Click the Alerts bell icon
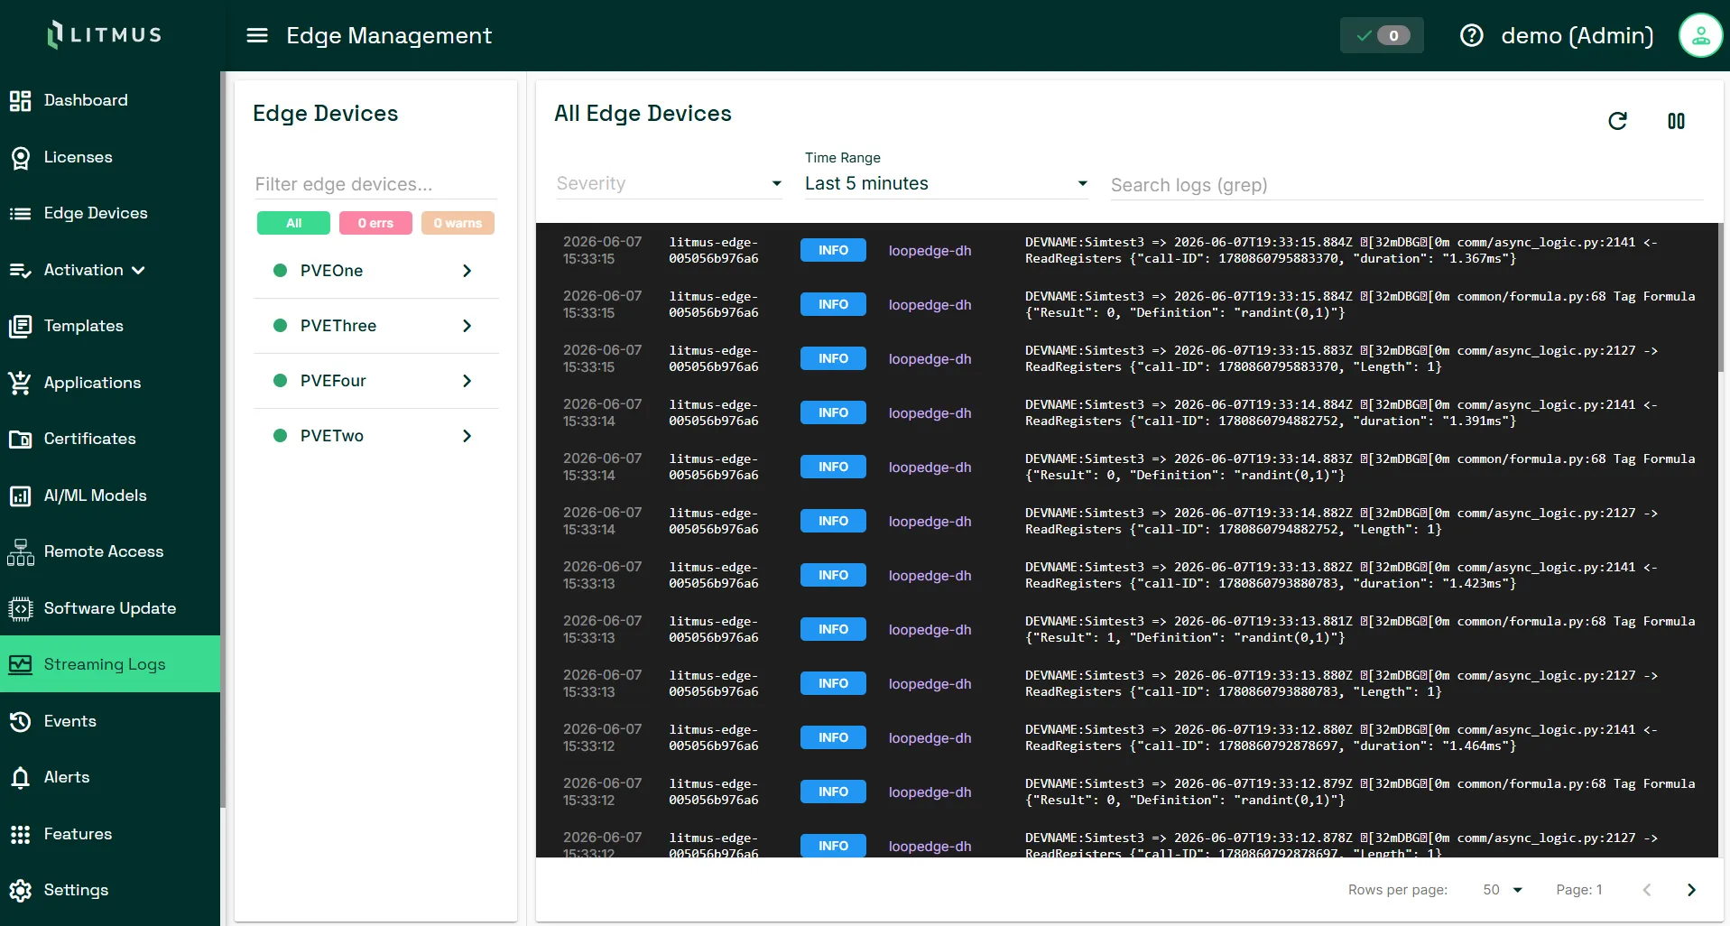Screen dimensions: 1730x926 (20, 777)
